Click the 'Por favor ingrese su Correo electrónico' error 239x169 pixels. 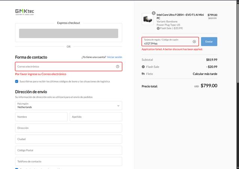[40, 74]
